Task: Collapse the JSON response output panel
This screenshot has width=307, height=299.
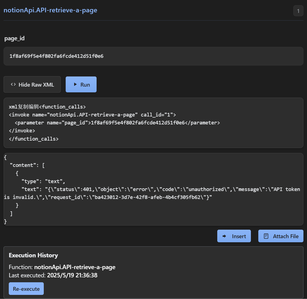Action: 153,189
